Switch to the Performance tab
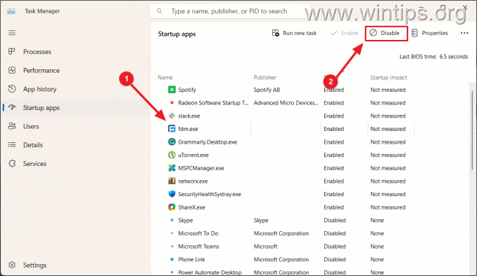The height and width of the screenshot is (276, 477). [x=41, y=71]
